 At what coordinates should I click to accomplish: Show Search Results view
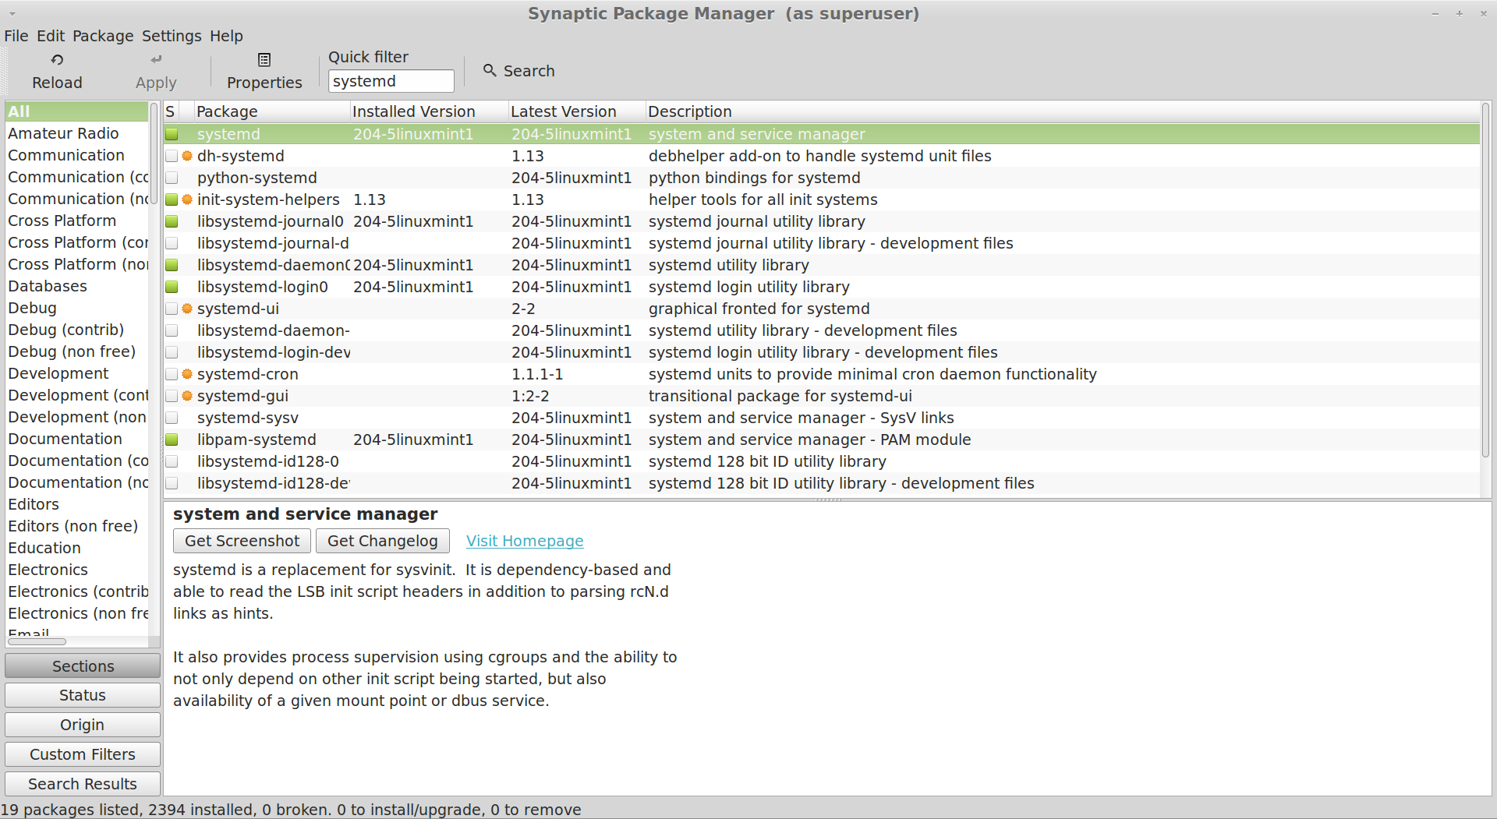(83, 784)
